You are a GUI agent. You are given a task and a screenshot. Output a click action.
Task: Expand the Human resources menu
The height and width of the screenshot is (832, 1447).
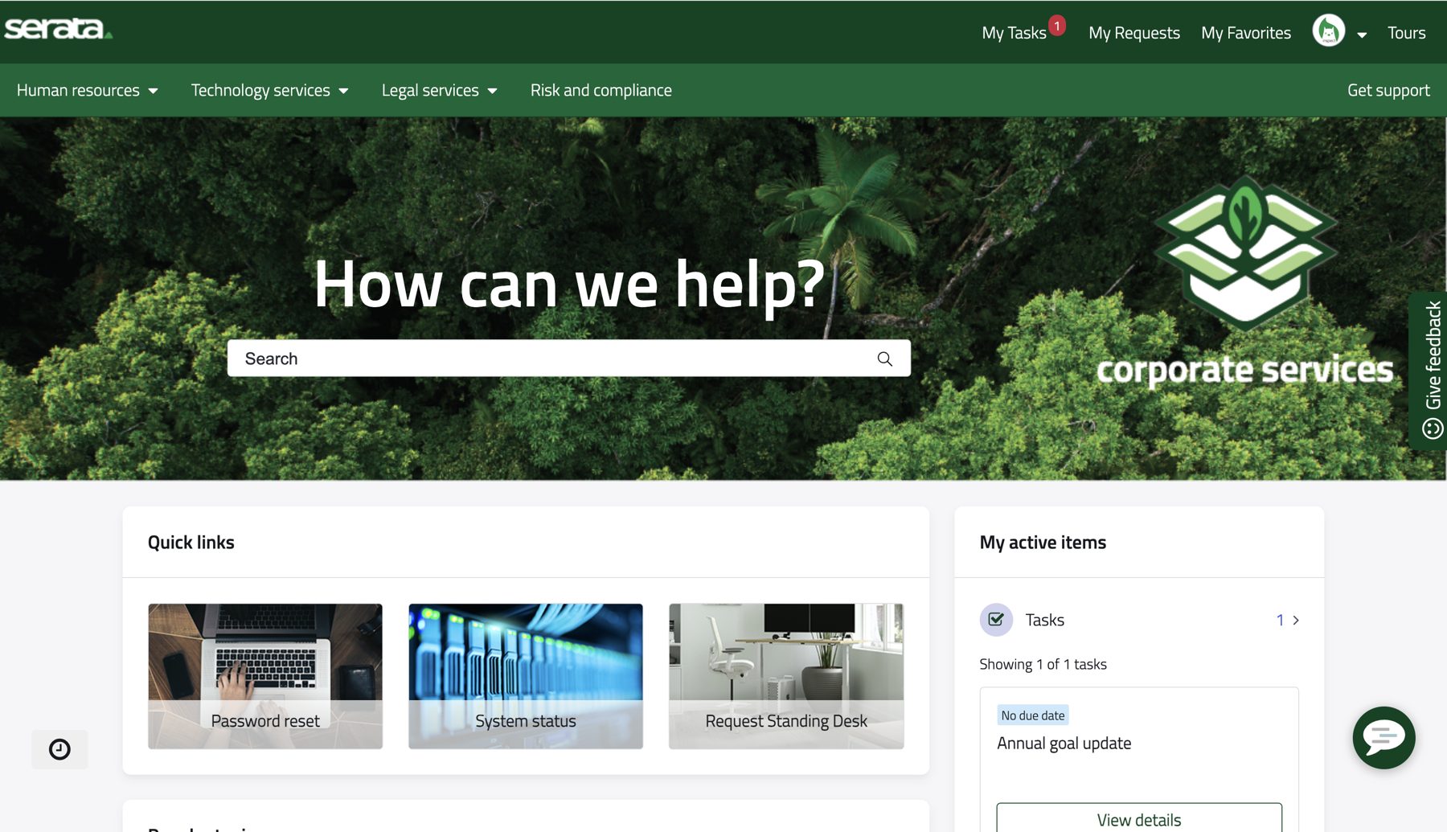(87, 90)
